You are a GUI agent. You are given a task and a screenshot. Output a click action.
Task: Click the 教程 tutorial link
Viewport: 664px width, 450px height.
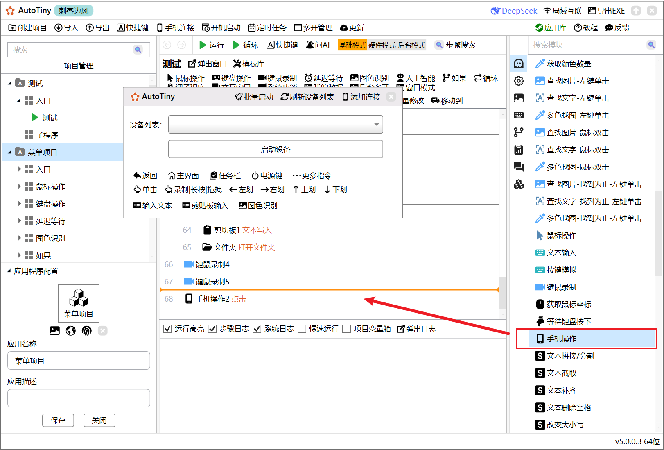(x=586, y=28)
